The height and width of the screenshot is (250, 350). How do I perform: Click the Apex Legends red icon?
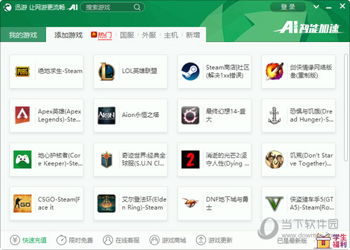pos(22,115)
